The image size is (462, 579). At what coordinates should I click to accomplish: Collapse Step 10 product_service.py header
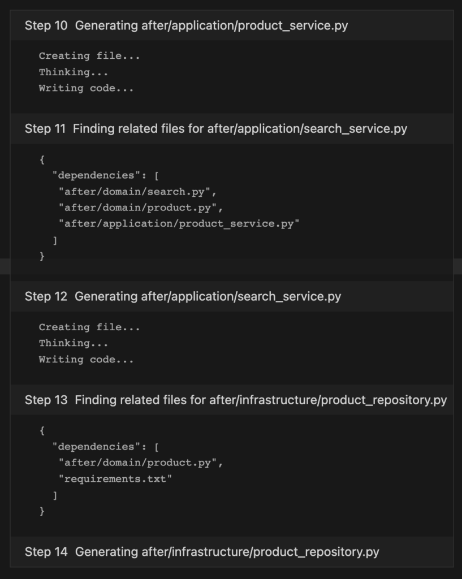[231, 25]
